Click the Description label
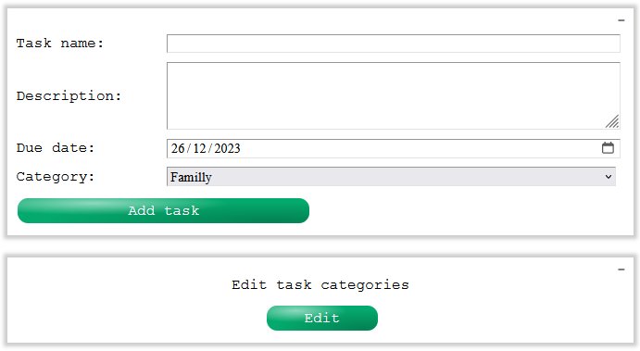The height and width of the screenshot is (351, 640). [69, 96]
